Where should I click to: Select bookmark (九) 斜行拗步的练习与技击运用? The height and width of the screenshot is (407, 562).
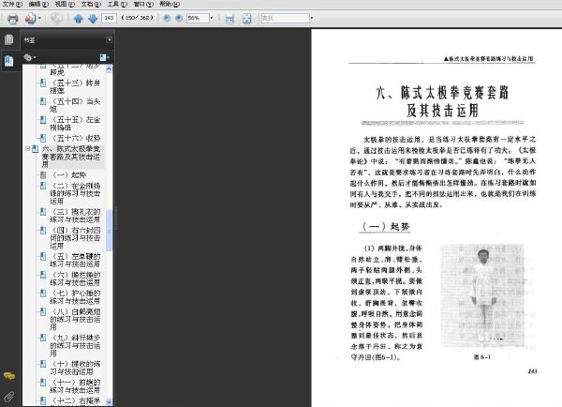75,345
